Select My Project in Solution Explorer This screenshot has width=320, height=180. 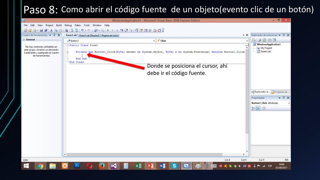tap(266, 48)
